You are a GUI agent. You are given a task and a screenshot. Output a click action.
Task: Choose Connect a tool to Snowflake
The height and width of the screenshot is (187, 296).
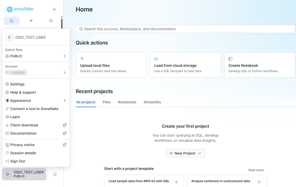36,109
